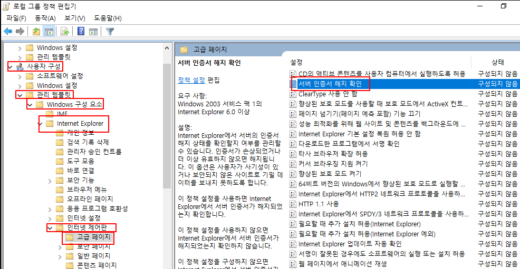
Task: Click the policy icon beside '향상된 보호 모드 켜기'
Action: click(293, 174)
